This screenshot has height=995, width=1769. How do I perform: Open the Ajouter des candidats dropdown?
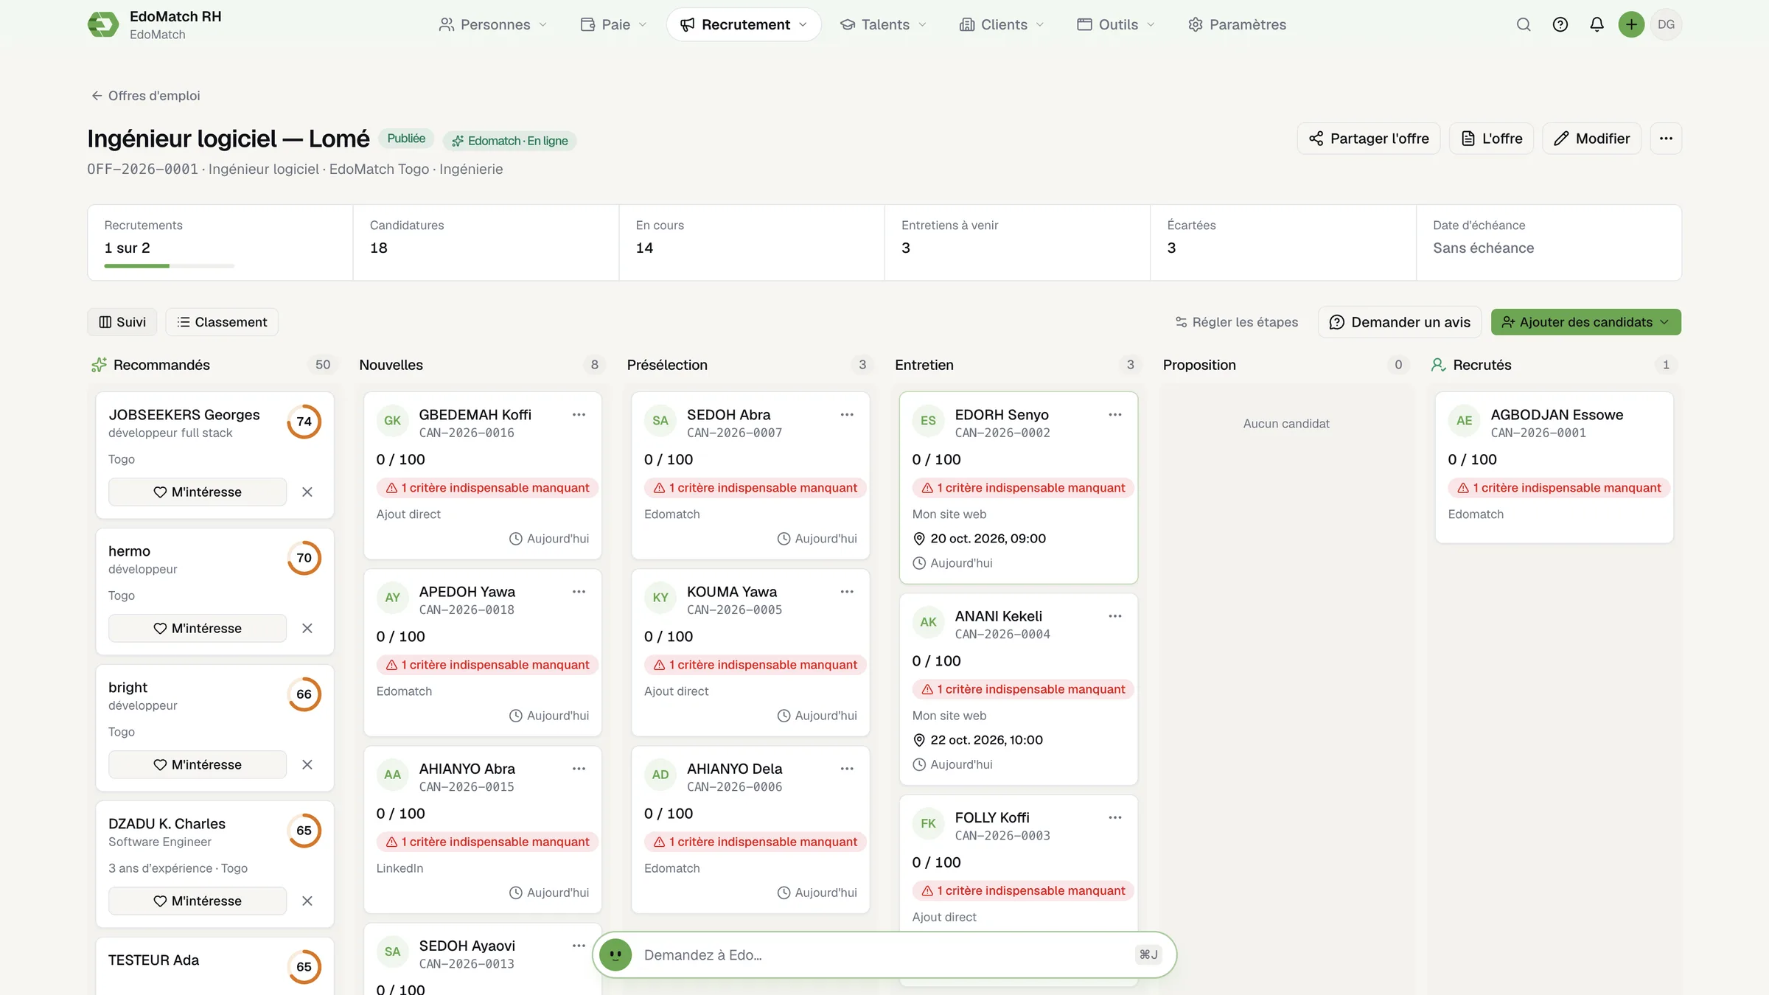1585,322
